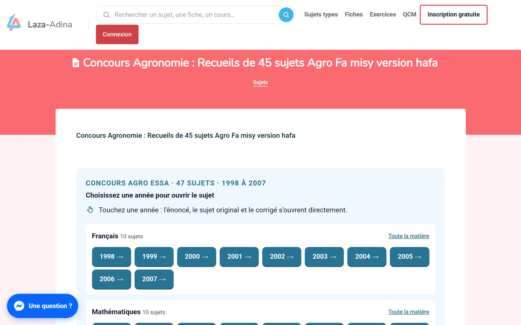Select the Sujets tab under the title
The width and height of the screenshot is (521, 325).
260,83
